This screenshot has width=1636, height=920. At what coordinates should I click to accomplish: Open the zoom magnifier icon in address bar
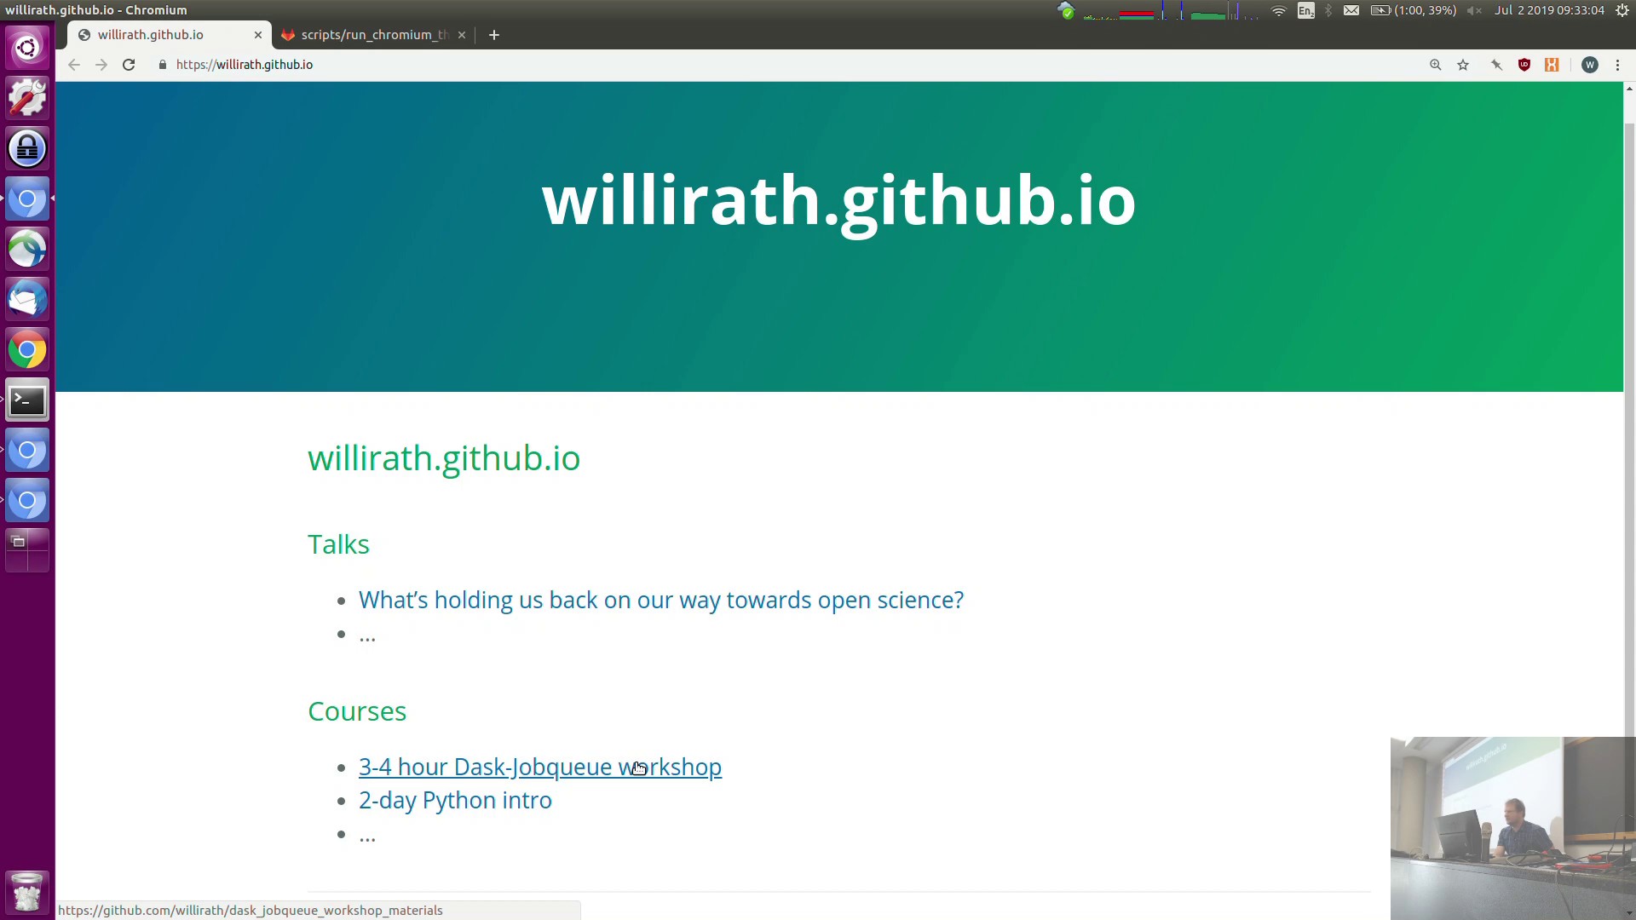(x=1436, y=65)
